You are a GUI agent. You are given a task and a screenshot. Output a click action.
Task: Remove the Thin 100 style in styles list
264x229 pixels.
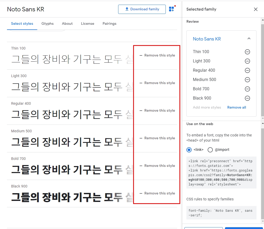(157, 55)
